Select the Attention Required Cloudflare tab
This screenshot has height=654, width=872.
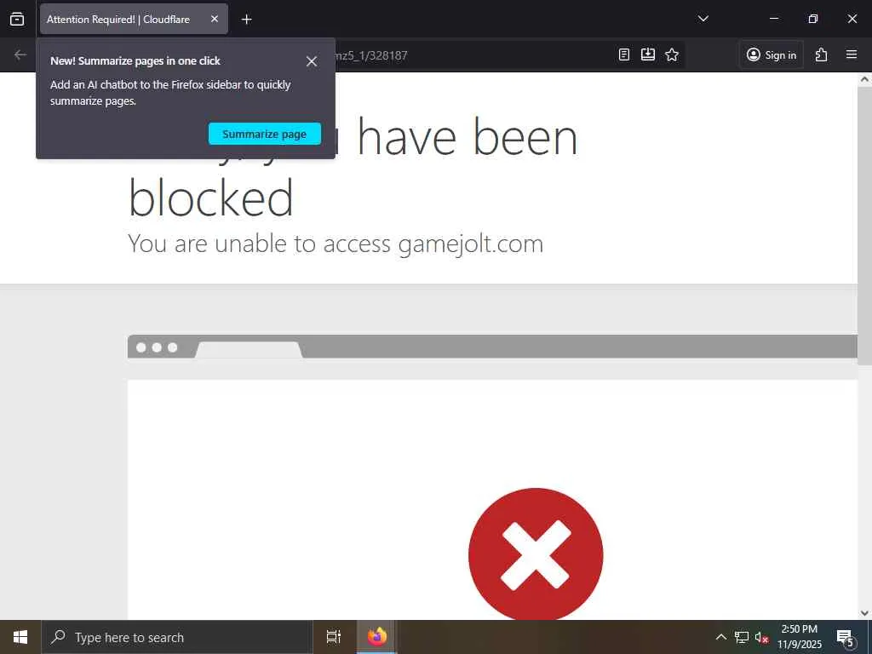pyautogui.click(x=134, y=19)
